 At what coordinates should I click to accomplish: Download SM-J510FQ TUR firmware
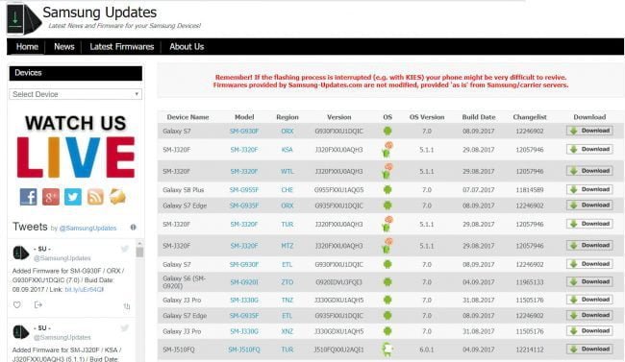click(x=589, y=349)
